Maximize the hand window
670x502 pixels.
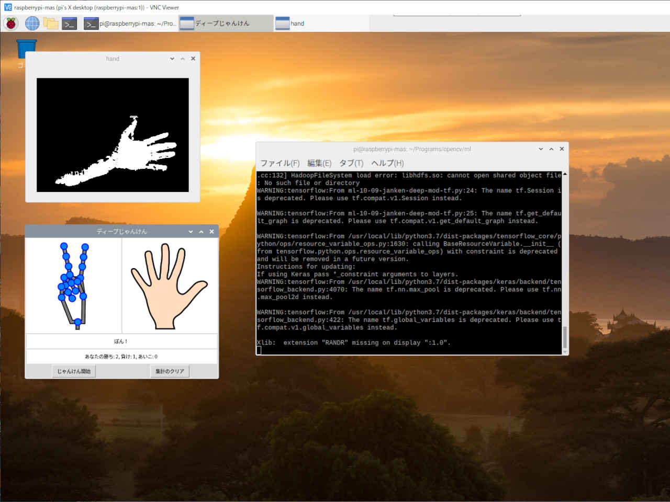tap(183, 59)
